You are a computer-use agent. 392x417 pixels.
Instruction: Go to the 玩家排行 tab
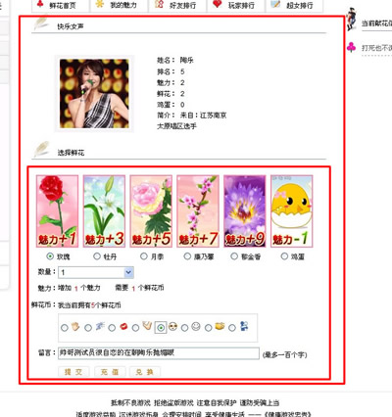(x=236, y=5)
